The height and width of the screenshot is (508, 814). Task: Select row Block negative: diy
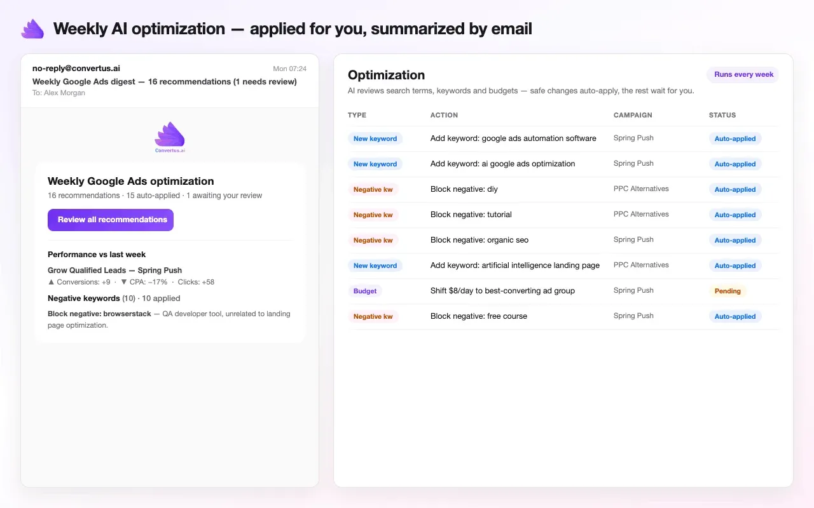tap(563, 189)
